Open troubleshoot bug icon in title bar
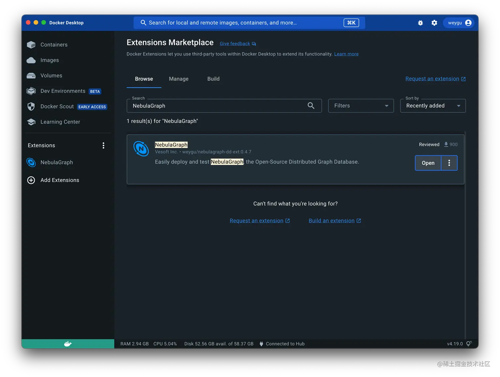Viewport: 500px width, 377px height. click(420, 23)
